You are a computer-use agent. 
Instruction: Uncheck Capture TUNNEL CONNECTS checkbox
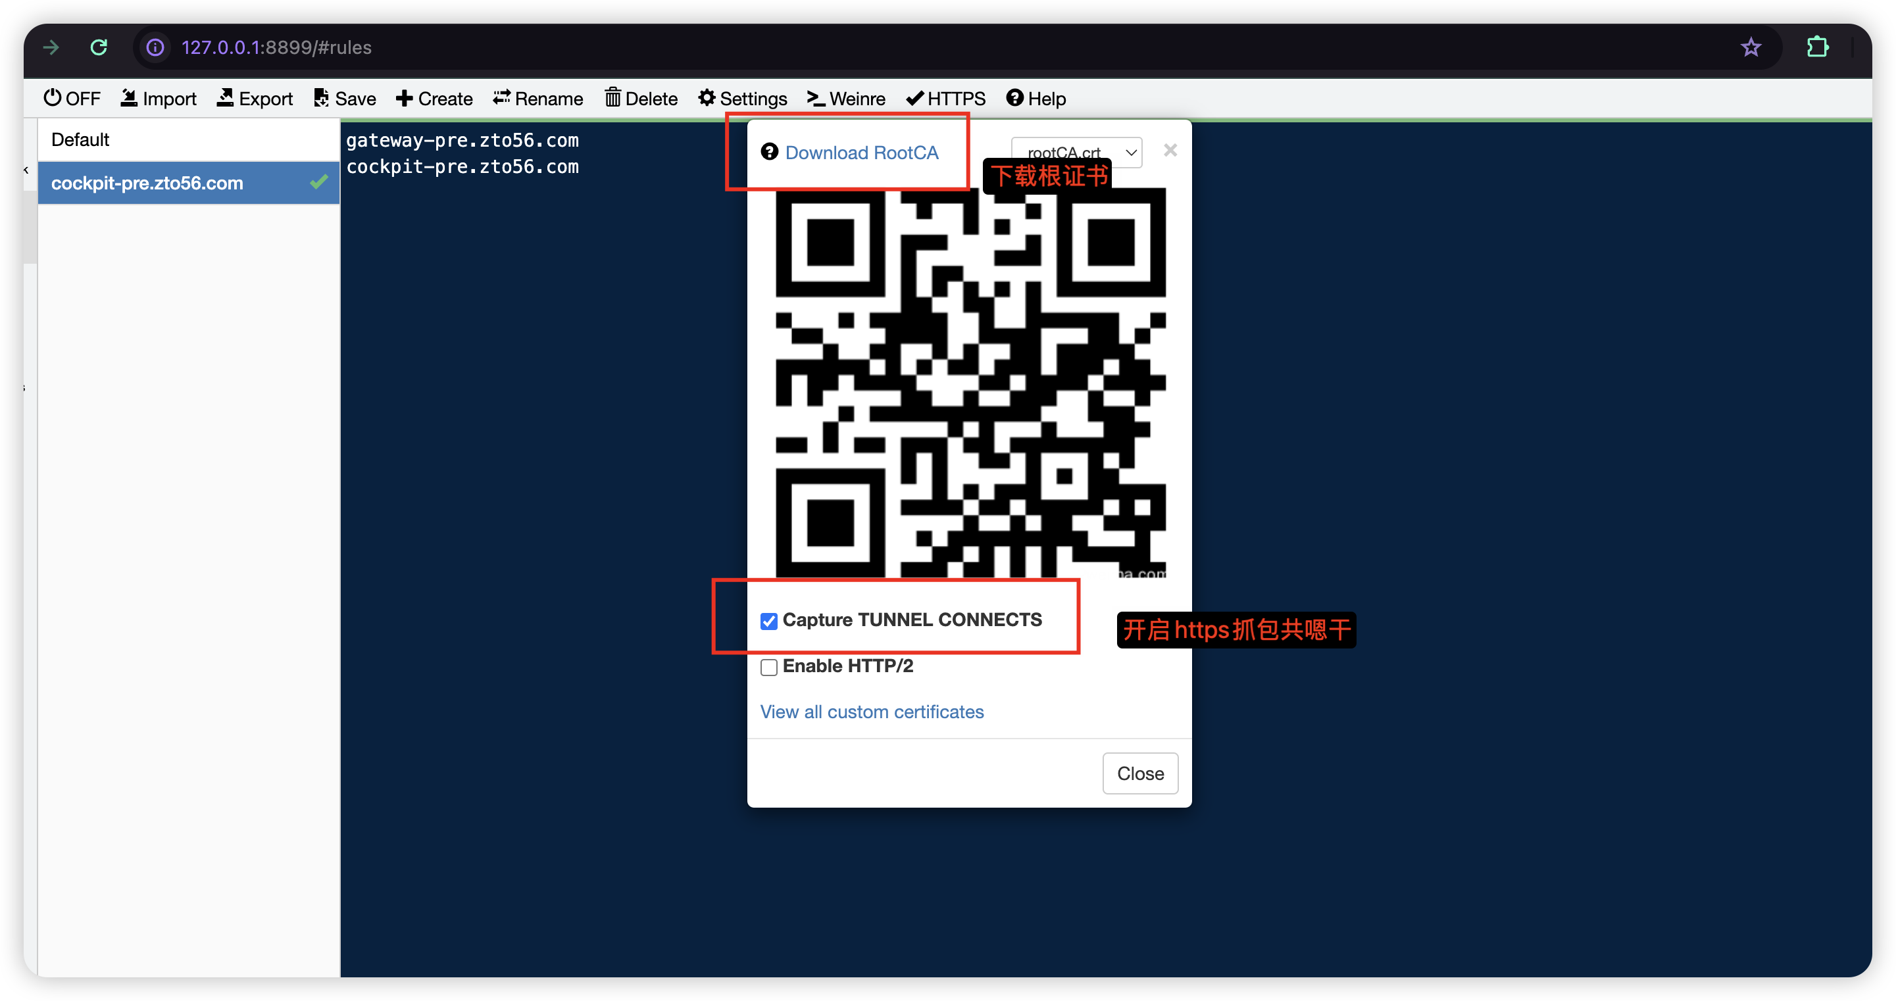pyautogui.click(x=768, y=622)
